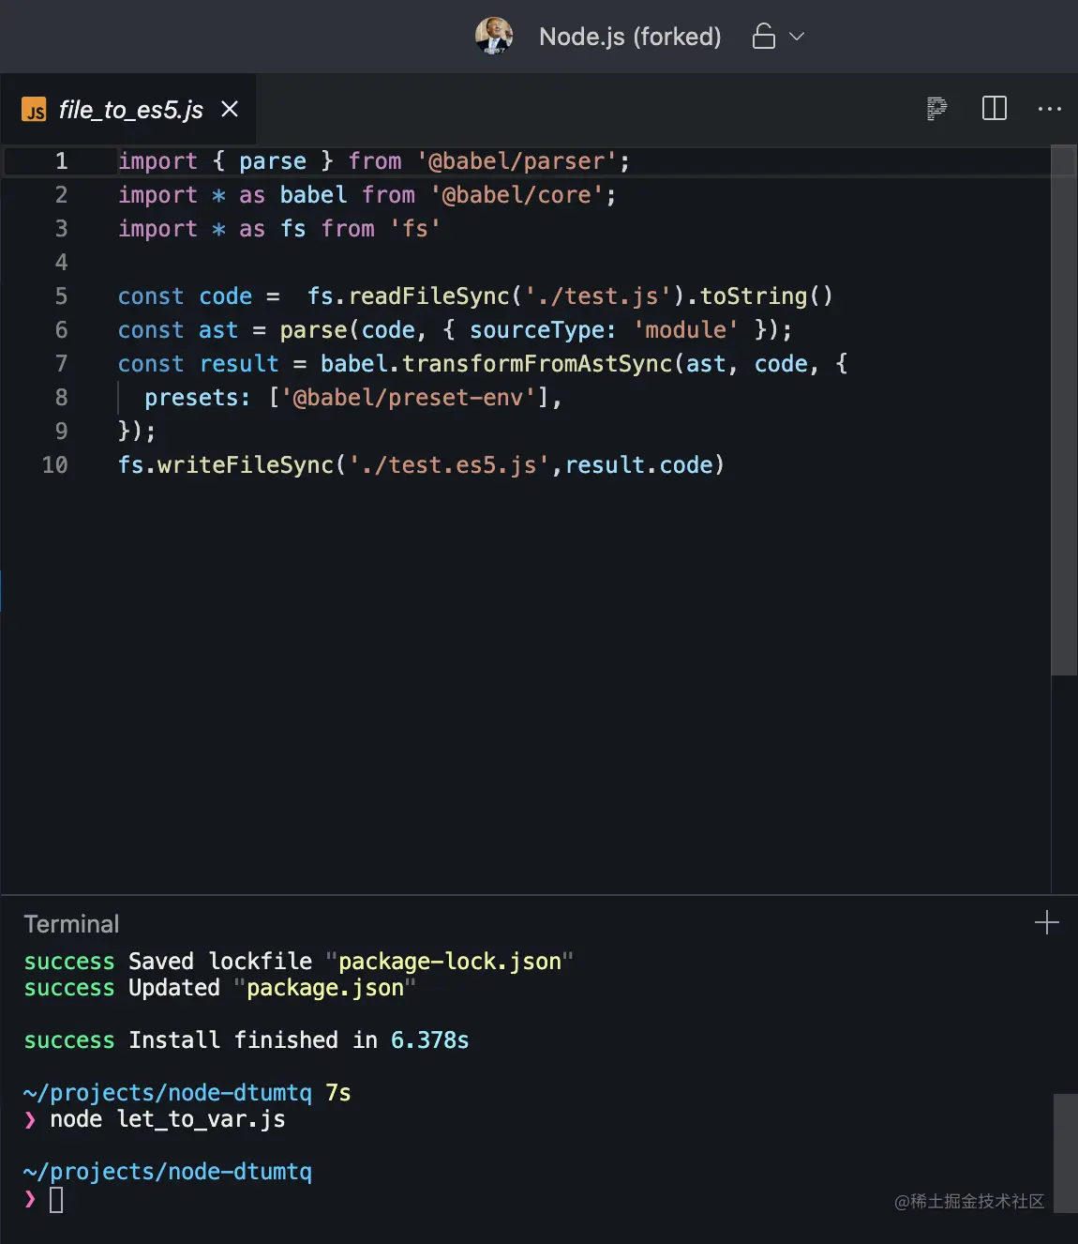Expand the chevron beside the padlock
This screenshot has width=1078, height=1244.
coord(797,37)
